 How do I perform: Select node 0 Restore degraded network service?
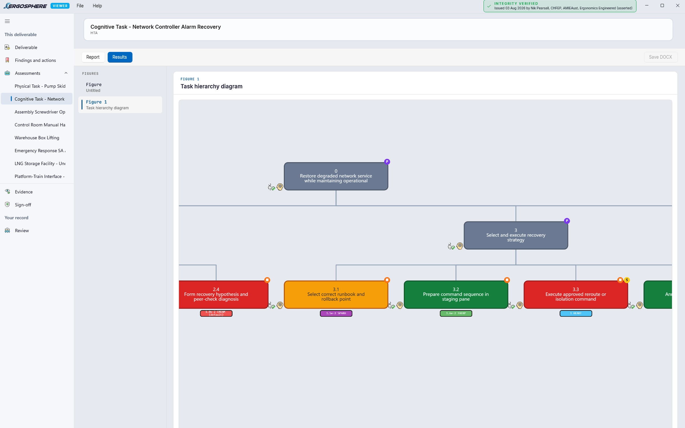[336, 176]
